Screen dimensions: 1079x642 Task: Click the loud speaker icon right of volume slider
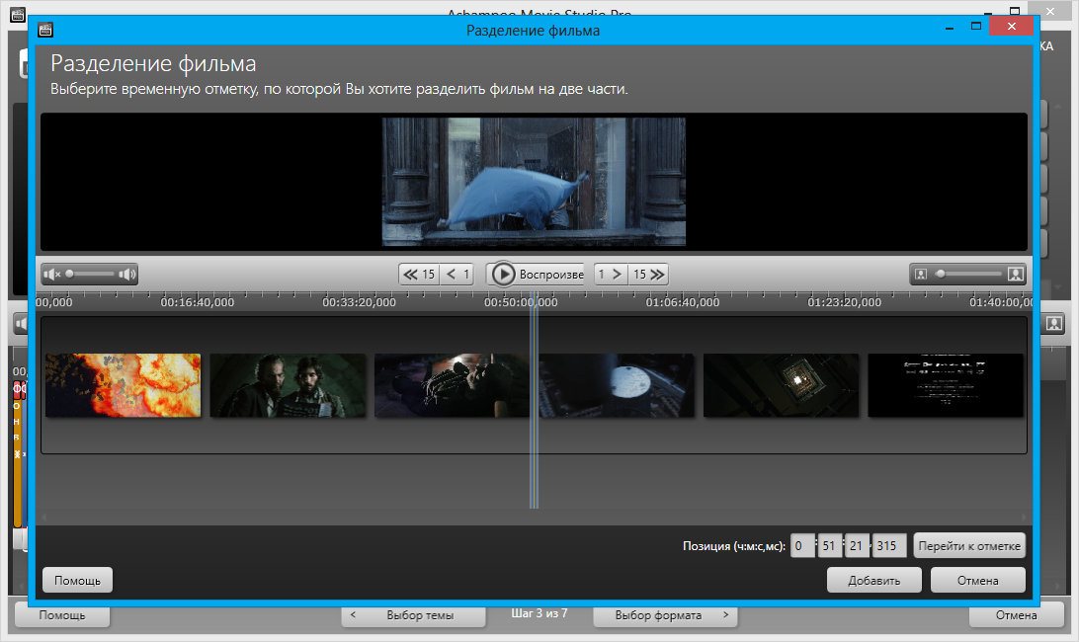(x=126, y=274)
